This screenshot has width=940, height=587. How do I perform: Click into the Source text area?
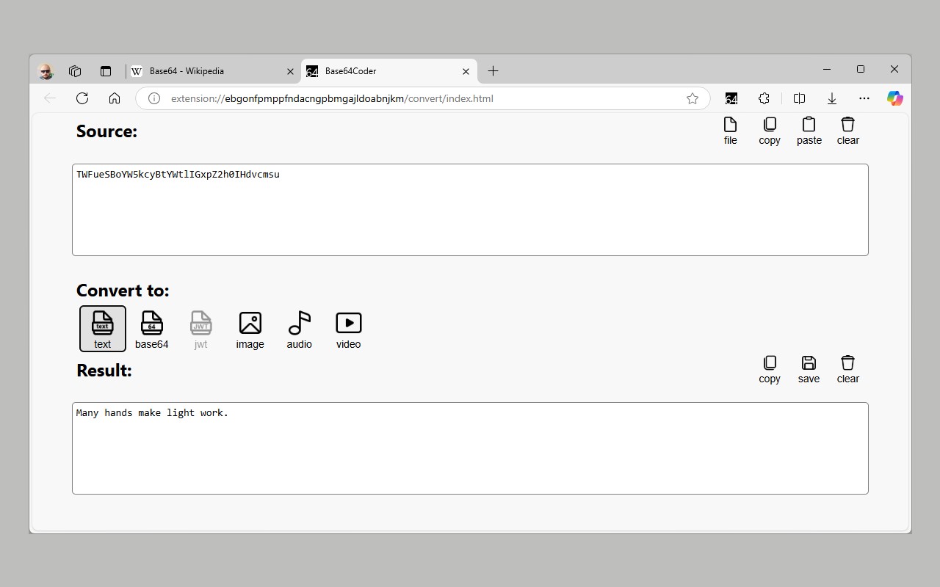pos(470,210)
